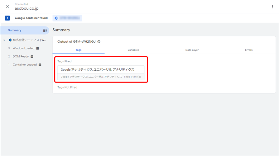Switch to the Errors tab
Viewport: 279px width, 156px height.
pyautogui.click(x=249, y=50)
